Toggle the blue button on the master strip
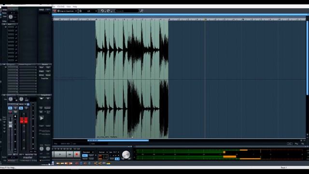Screen dimensions: 309x174 pyautogui.click(x=21, y=108)
